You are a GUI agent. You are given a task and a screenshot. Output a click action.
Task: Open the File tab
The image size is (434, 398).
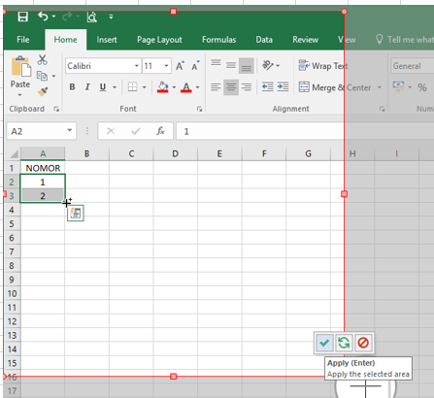pos(23,40)
